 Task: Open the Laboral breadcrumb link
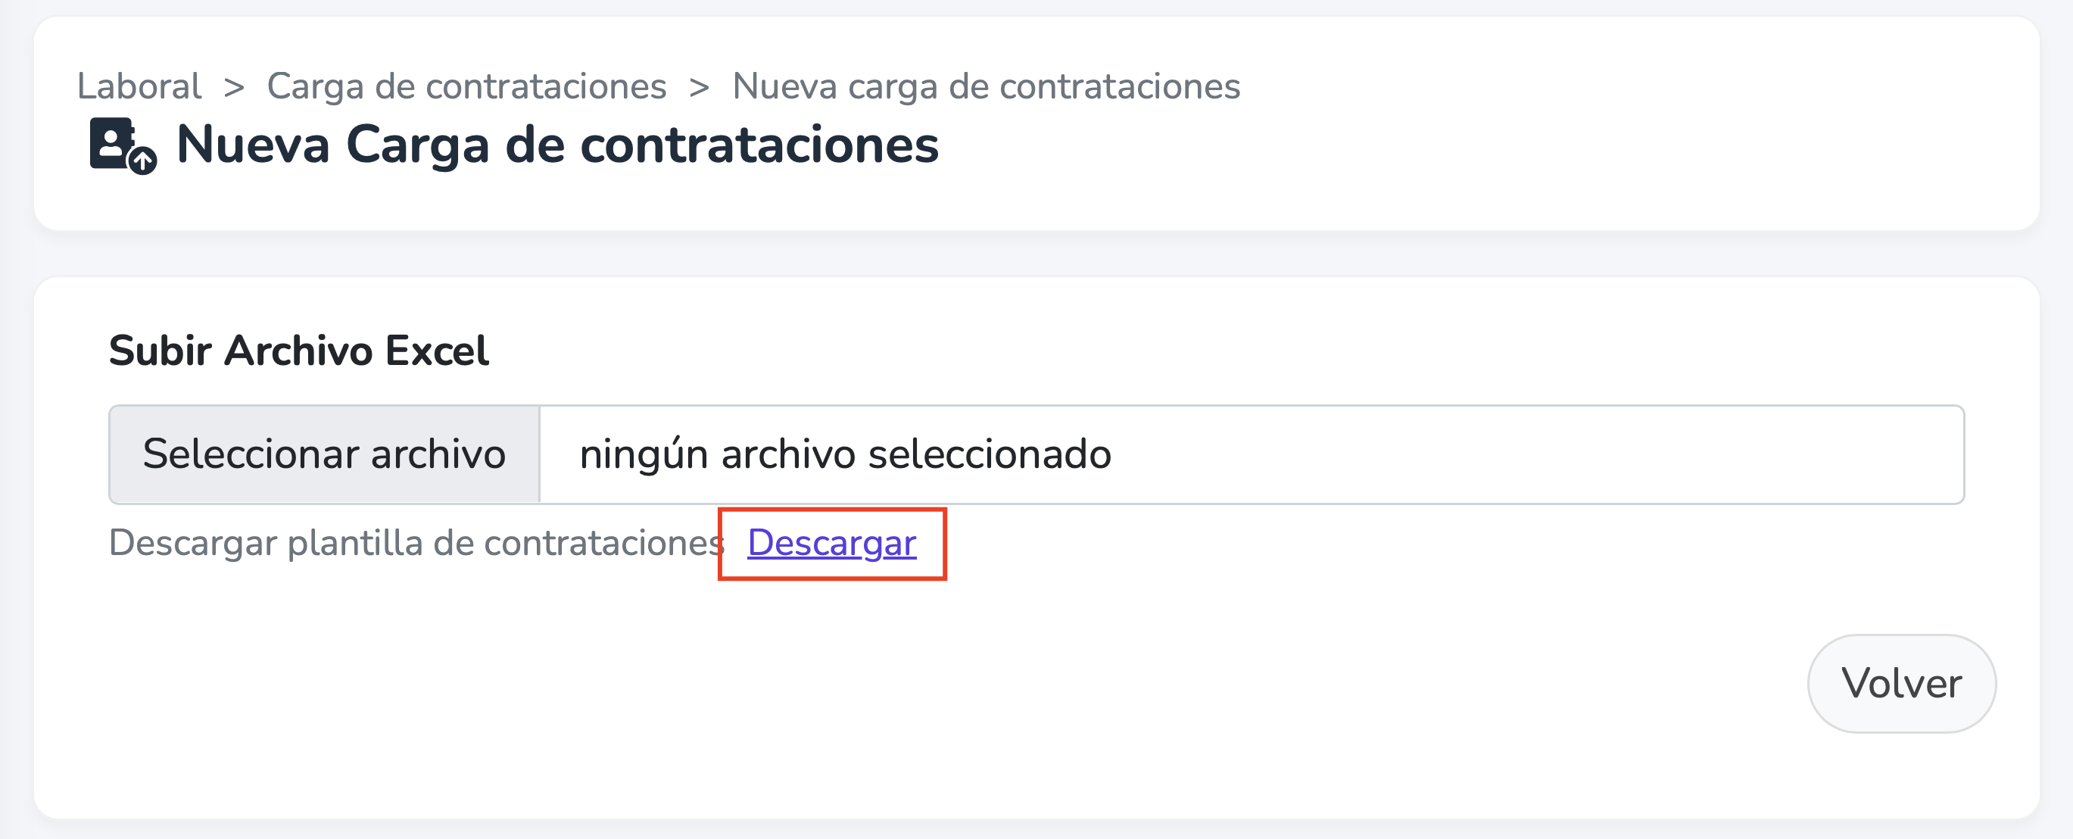coord(139,86)
